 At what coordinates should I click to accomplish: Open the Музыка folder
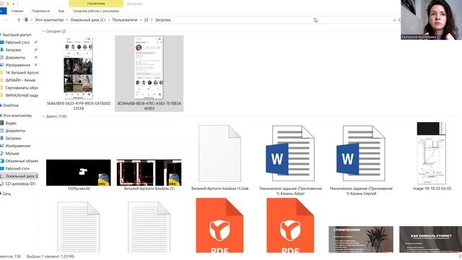point(12,154)
